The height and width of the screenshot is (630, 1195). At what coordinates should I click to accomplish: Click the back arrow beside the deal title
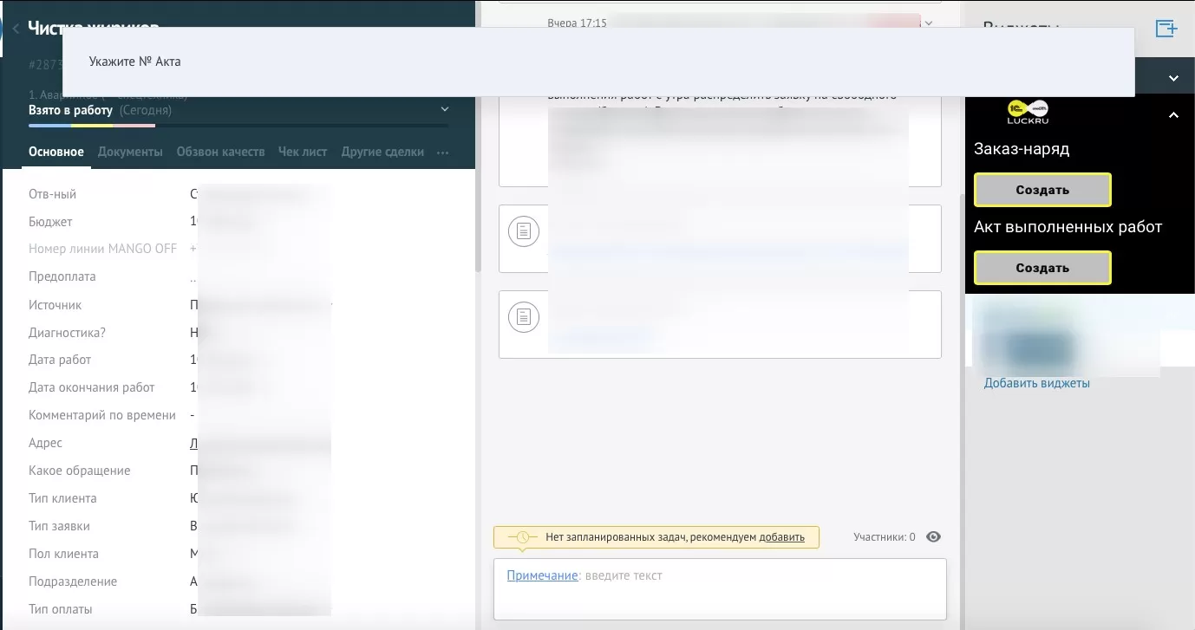point(15,29)
